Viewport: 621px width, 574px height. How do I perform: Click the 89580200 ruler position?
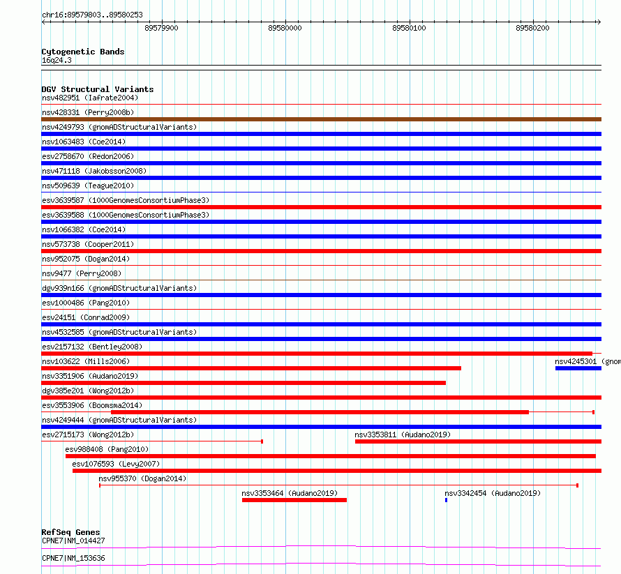pos(532,28)
